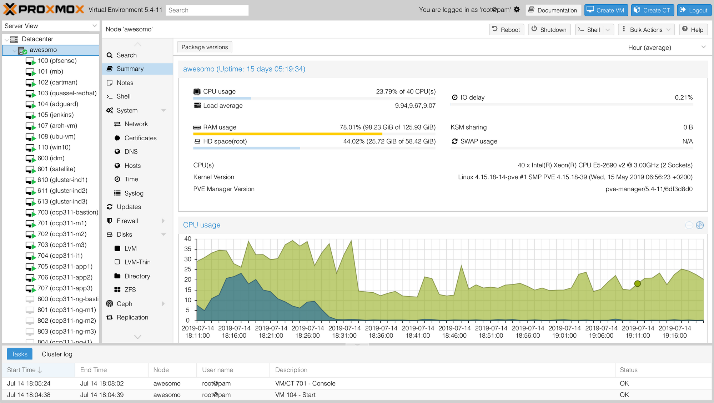This screenshot has height=403, width=714.
Task: Click the VM icon for 600 (idm)
Action: [x=31, y=158]
